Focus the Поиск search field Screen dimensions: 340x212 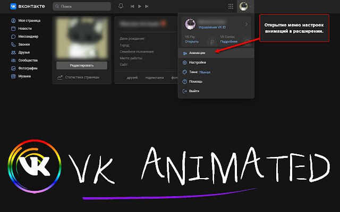click(82, 6)
